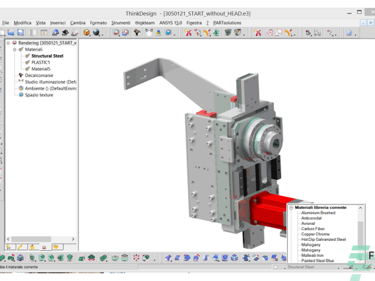Screen dimensions: 375x281
Task: Click the light-blue globe icon at toolbar end
Action: pos(349,33)
